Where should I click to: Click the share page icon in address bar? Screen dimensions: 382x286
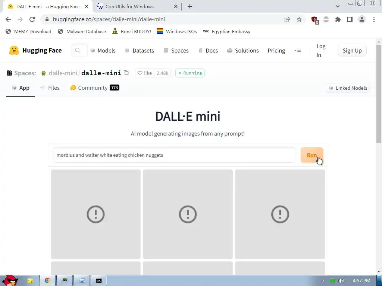(287, 19)
